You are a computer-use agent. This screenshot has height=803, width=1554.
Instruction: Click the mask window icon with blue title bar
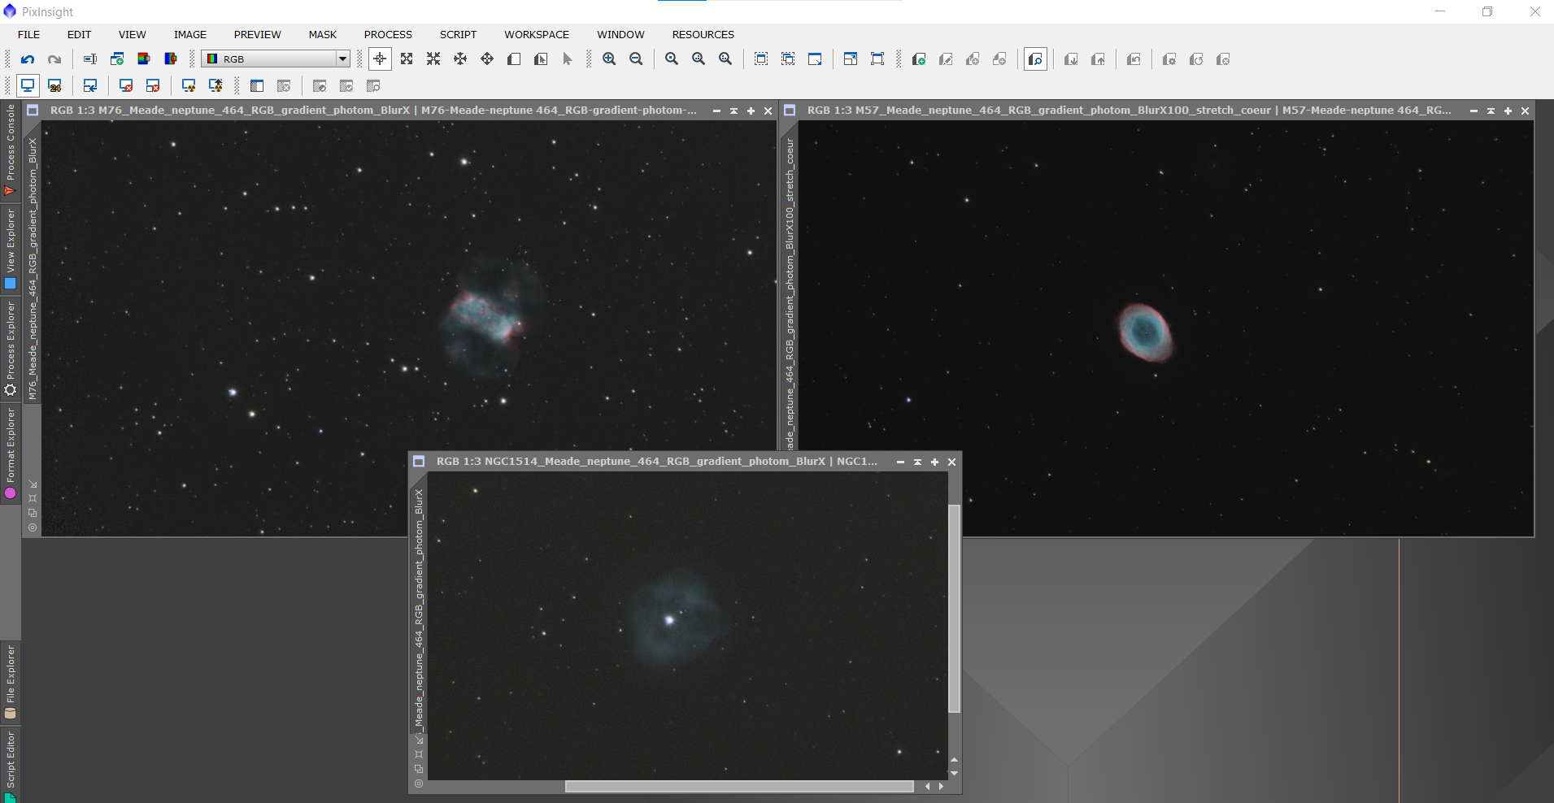click(x=257, y=86)
